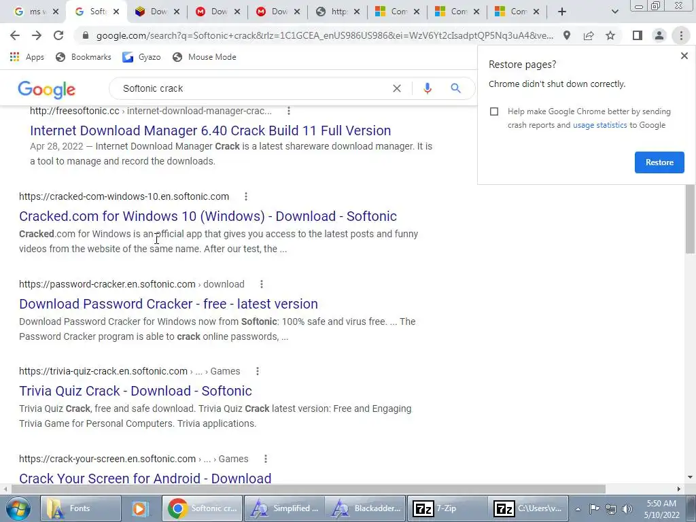Focus the address bar URL
This screenshot has width=696, height=522.
point(324,35)
